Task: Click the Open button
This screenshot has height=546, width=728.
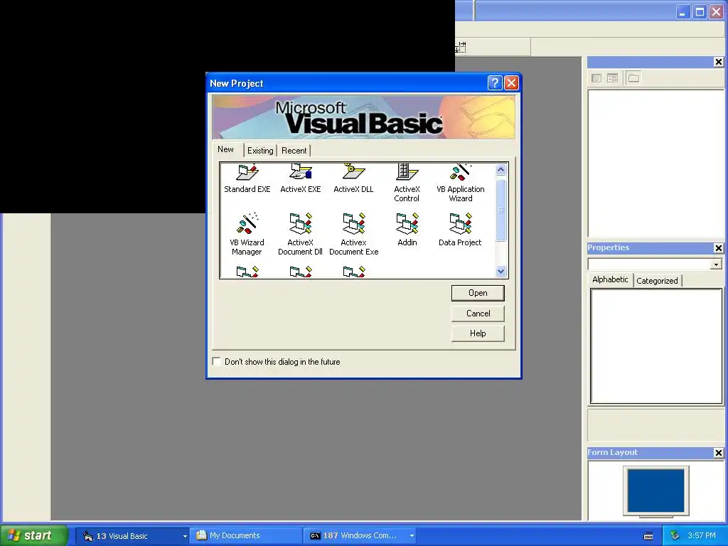Action: [478, 293]
